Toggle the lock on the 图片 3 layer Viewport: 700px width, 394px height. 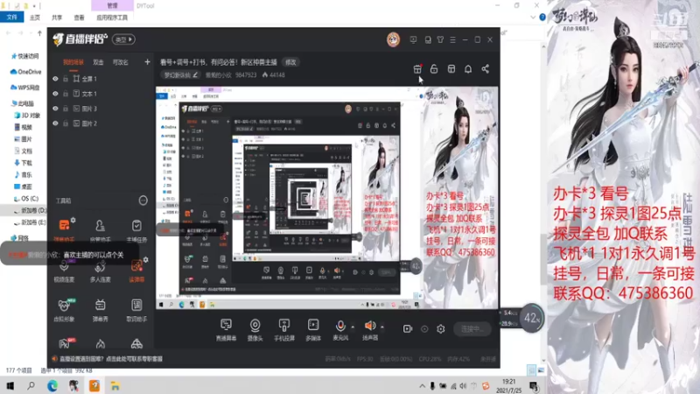(66, 109)
